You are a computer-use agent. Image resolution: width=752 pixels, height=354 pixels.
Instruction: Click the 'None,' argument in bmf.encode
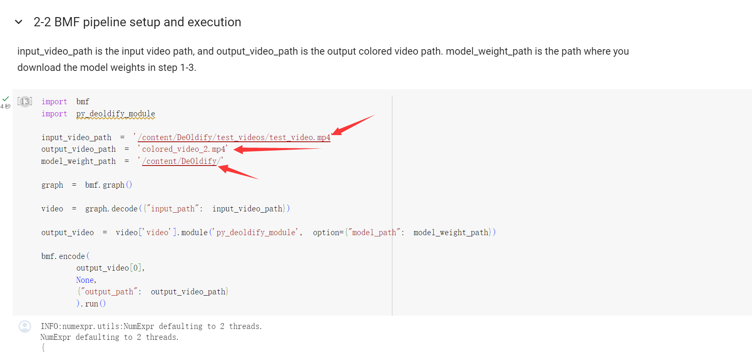click(x=86, y=280)
